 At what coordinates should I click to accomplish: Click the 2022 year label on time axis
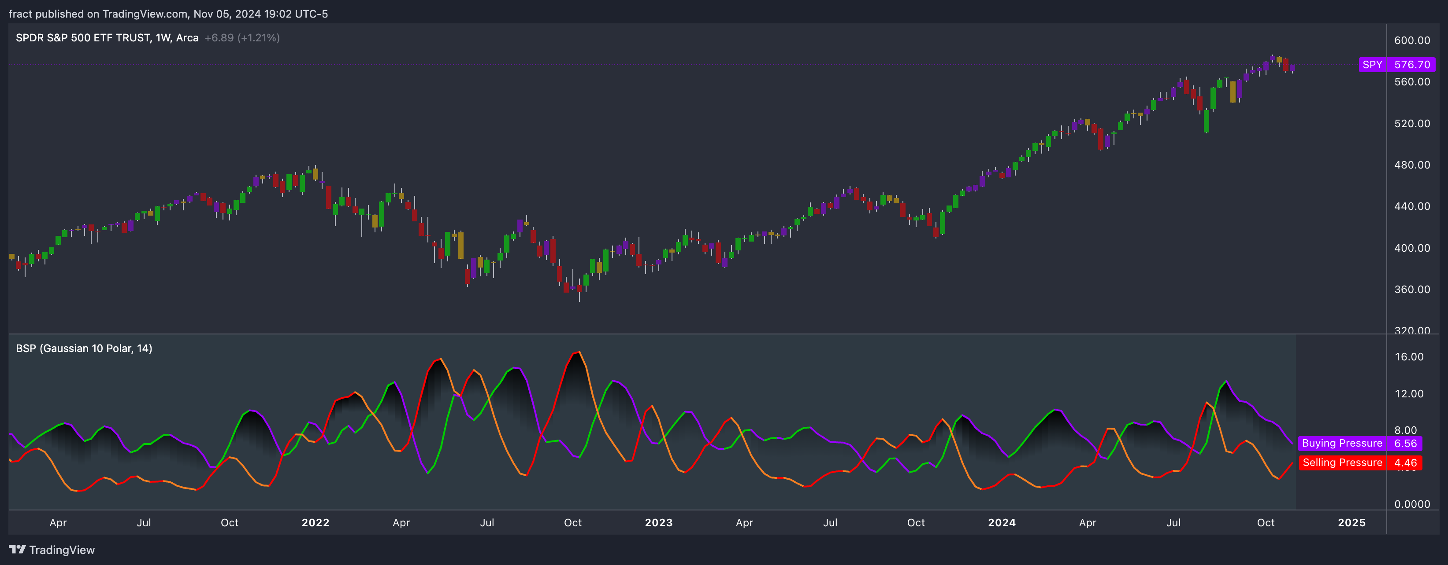[316, 522]
